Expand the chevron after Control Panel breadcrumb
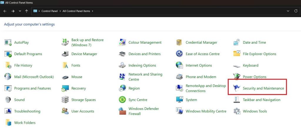Viewport: 301px width, 129px height. click(x=60, y=11)
